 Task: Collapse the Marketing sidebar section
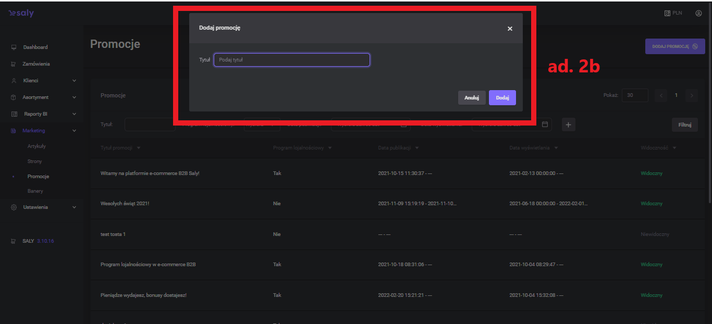coord(74,131)
